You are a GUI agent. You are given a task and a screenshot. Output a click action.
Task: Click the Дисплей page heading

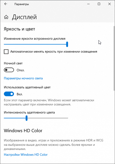24,17
